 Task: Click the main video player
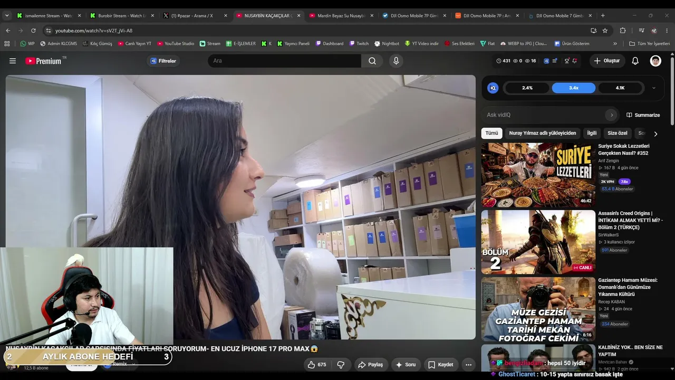point(240,207)
